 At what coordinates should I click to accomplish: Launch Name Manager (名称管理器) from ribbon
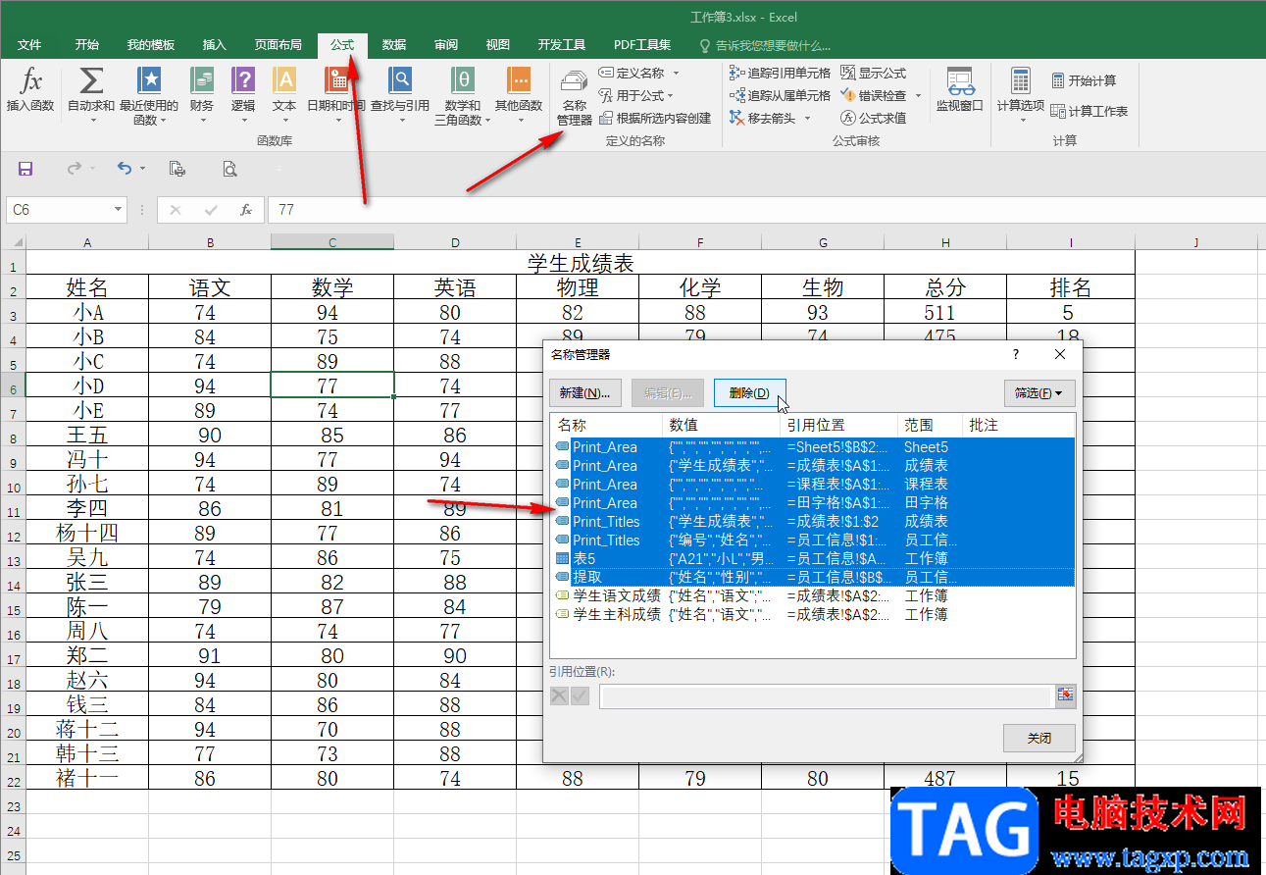click(575, 96)
